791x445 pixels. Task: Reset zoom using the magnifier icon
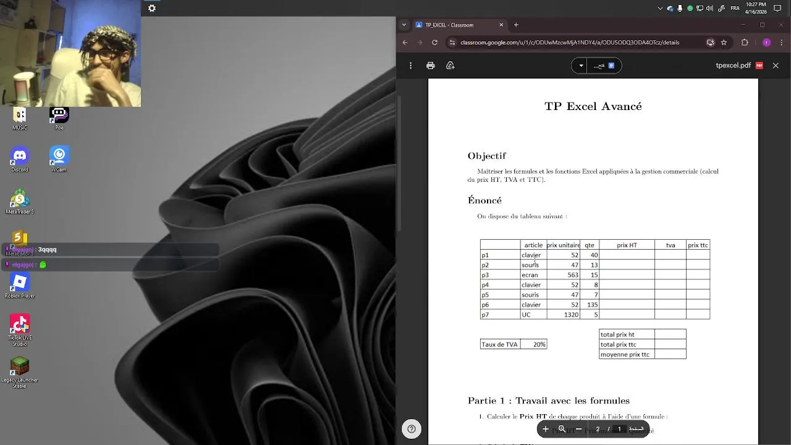coord(562,429)
